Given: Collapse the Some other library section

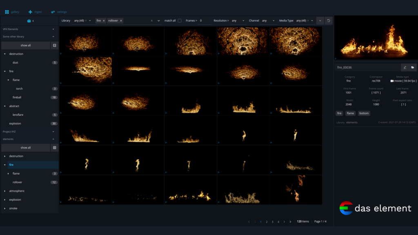Looking at the screenshot, I should point(53,37).
